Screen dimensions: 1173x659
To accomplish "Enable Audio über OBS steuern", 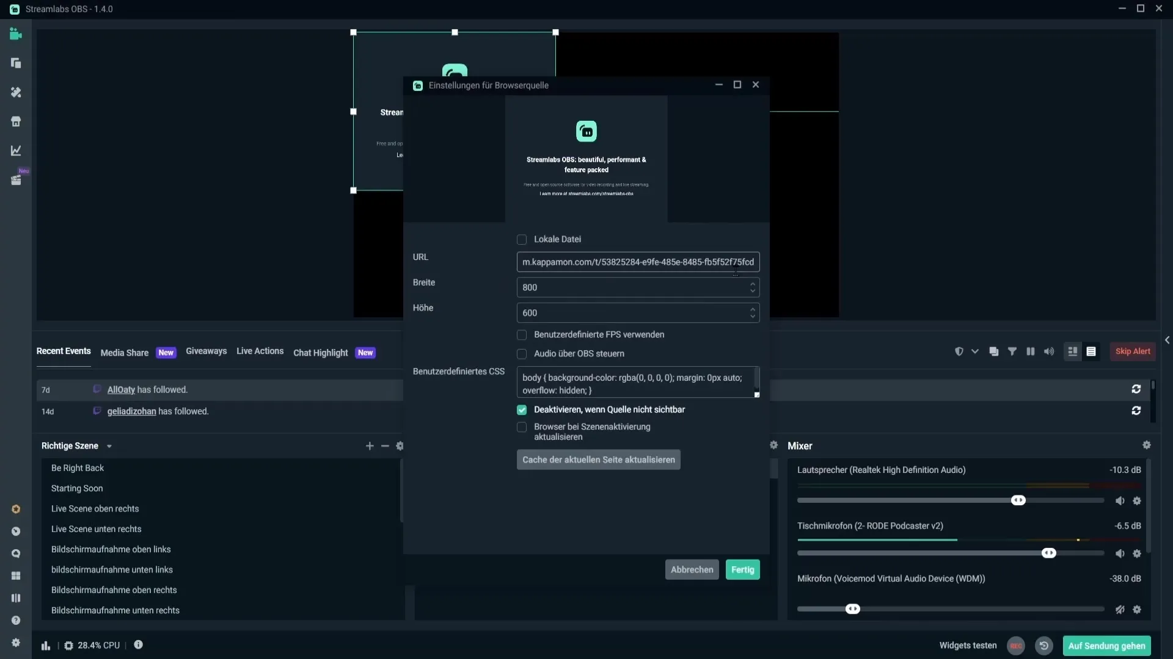I will click(x=522, y=354).
